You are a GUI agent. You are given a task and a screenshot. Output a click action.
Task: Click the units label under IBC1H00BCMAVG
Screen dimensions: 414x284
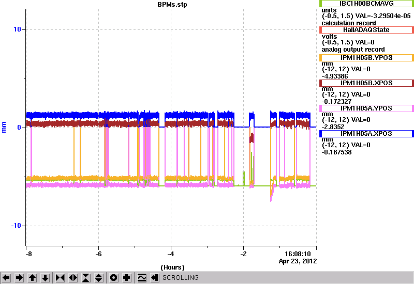click(x=329, y=10)
